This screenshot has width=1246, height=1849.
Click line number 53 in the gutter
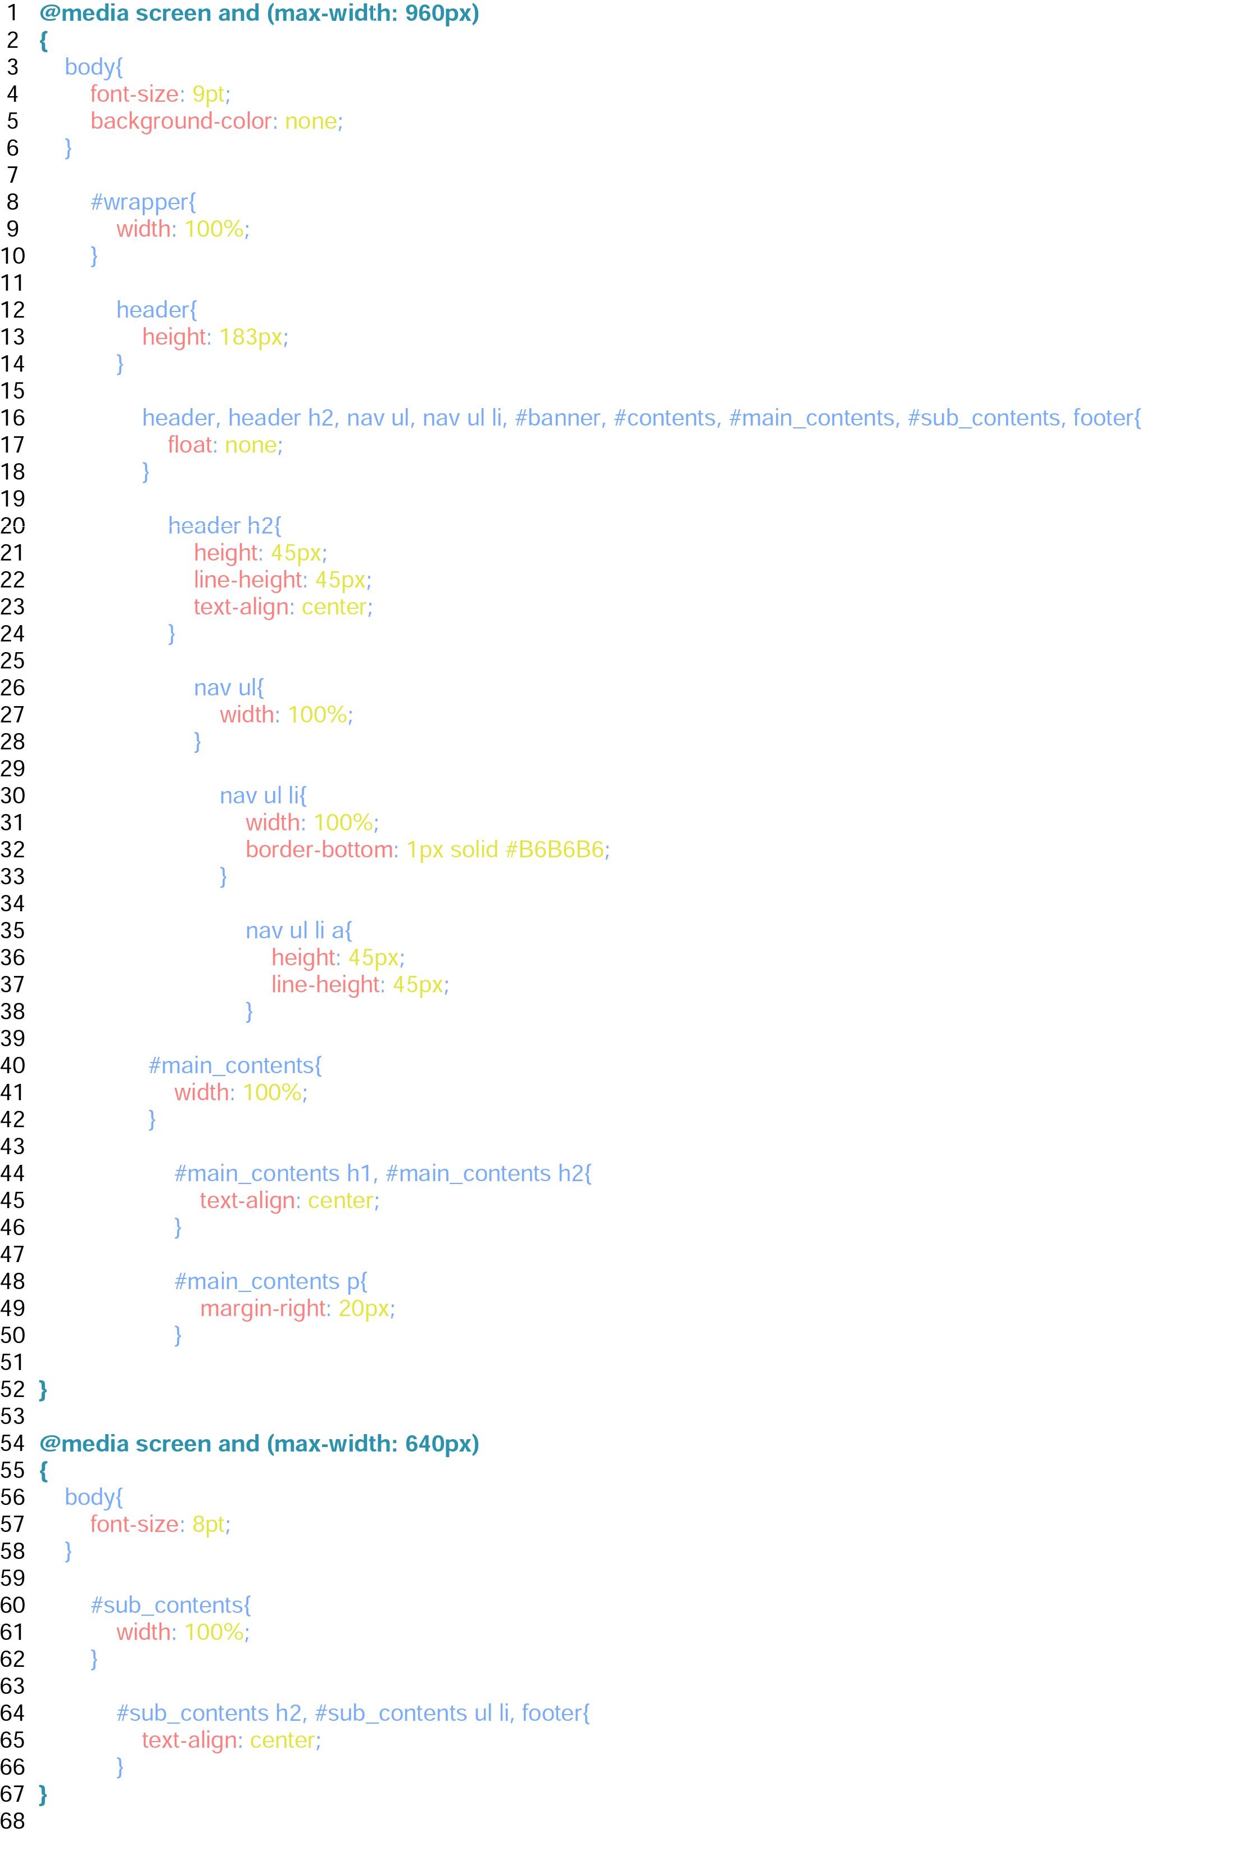(x=13, y=1417)
